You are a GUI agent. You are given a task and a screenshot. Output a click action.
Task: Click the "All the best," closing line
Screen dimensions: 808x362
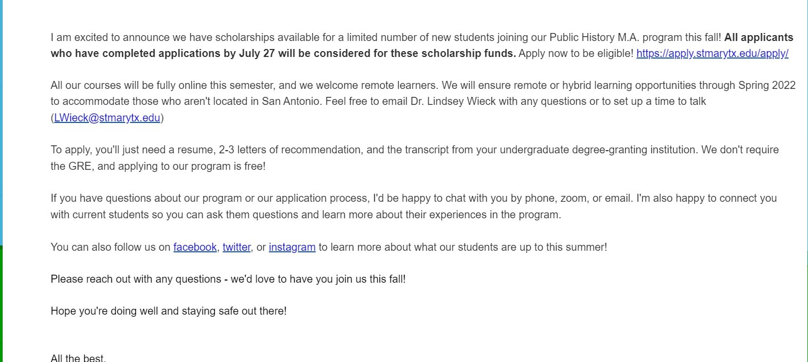78,358
